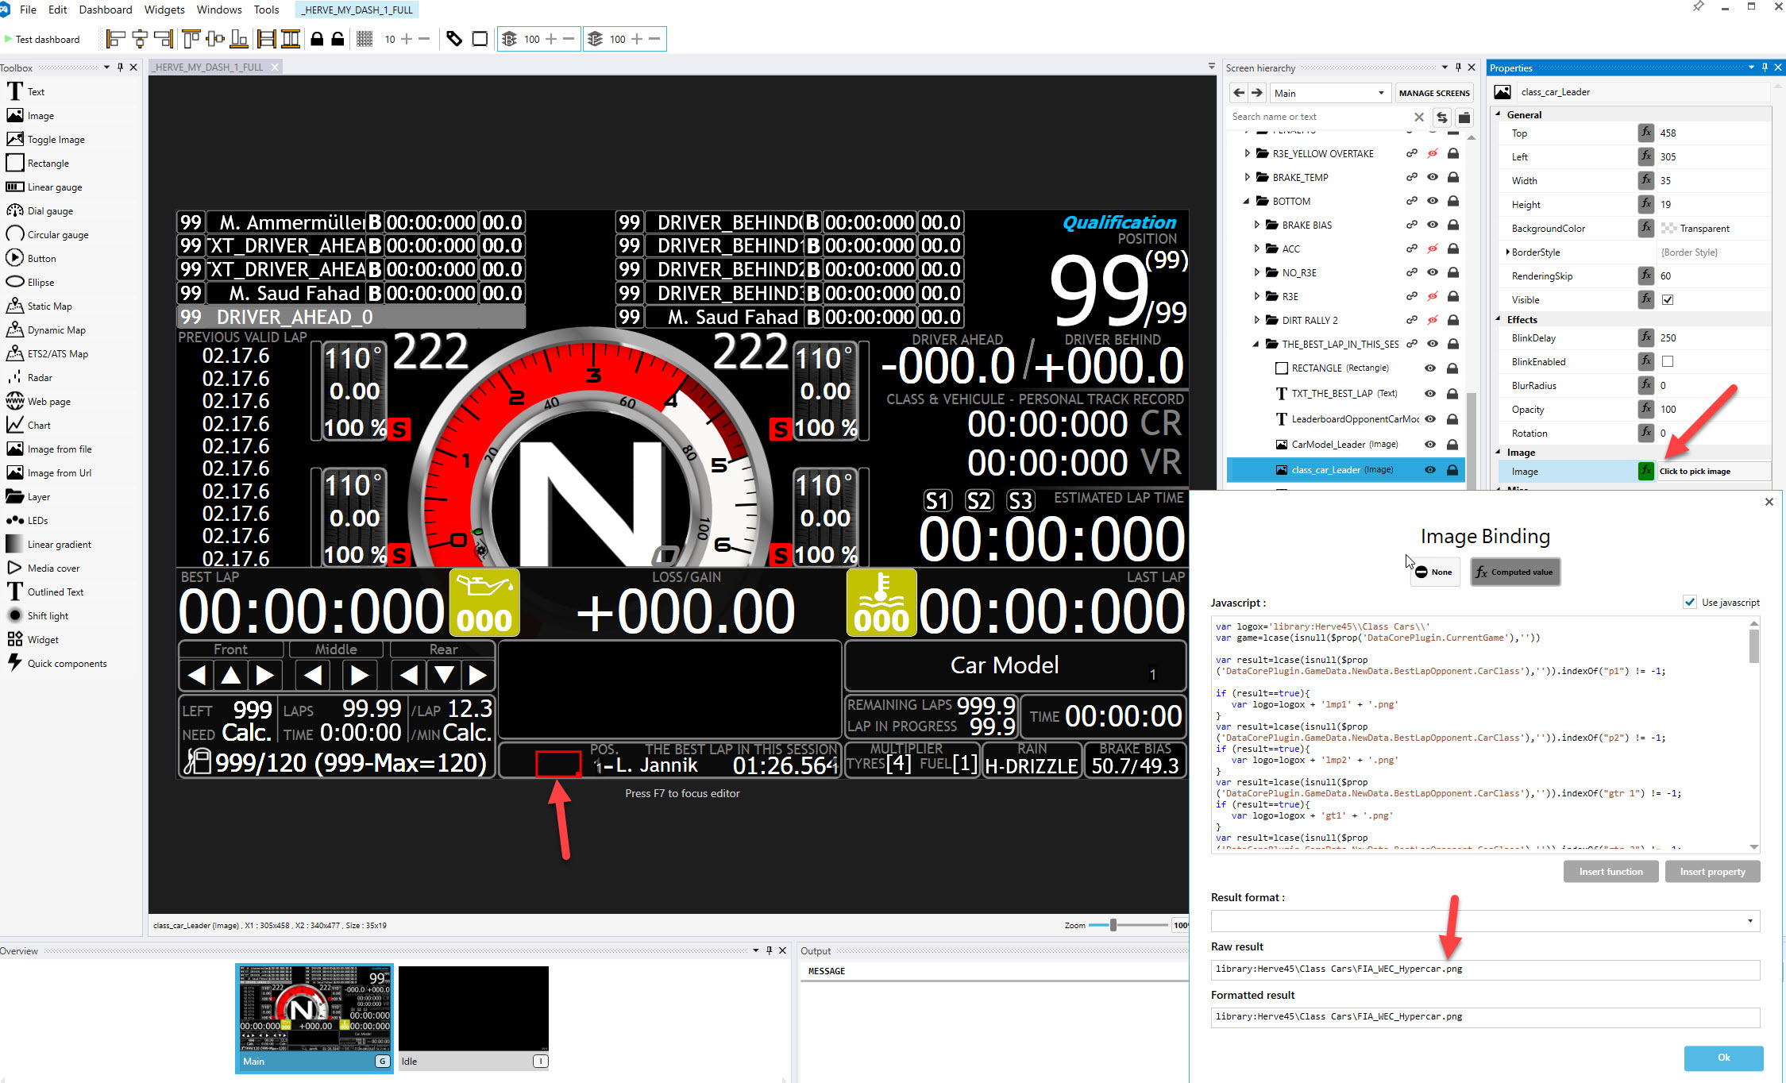Uncheck the Visible property checkbox

[1668, 299]
